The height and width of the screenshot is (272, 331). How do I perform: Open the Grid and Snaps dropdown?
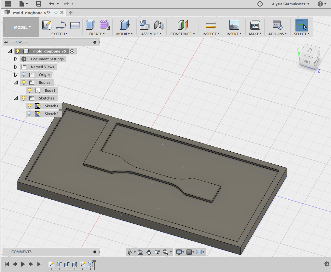click(x=190, y=252)
